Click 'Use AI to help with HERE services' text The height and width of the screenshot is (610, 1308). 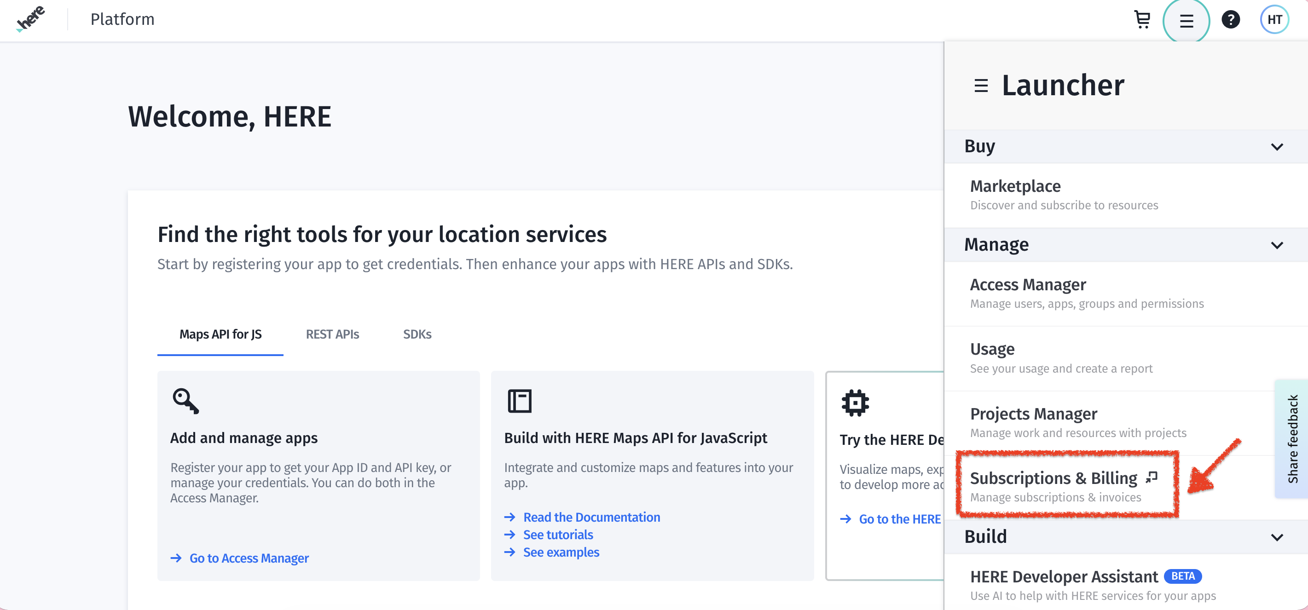1093,596
